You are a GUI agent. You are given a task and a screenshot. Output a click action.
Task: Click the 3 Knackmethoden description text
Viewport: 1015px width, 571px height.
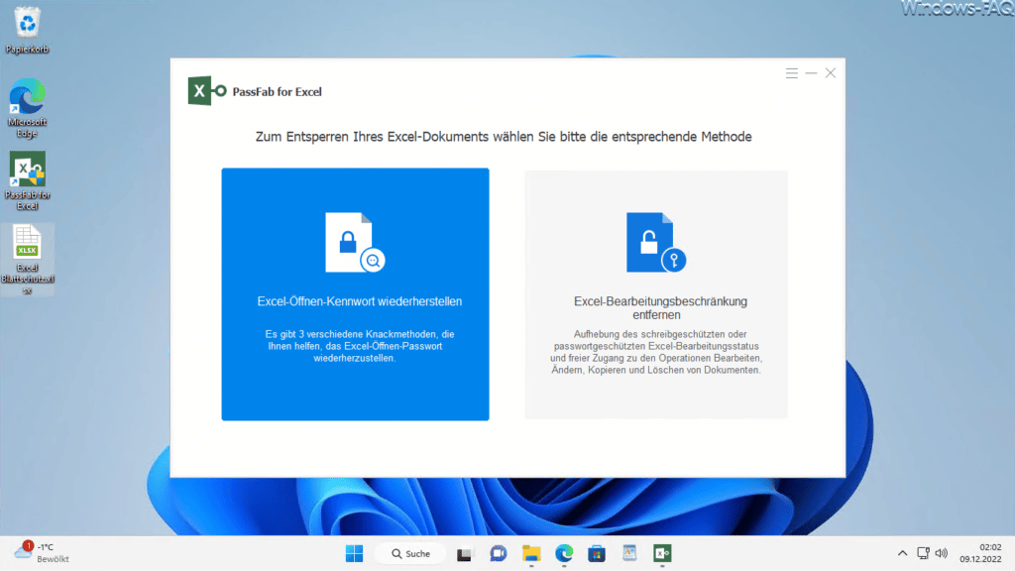click(360, 346)
